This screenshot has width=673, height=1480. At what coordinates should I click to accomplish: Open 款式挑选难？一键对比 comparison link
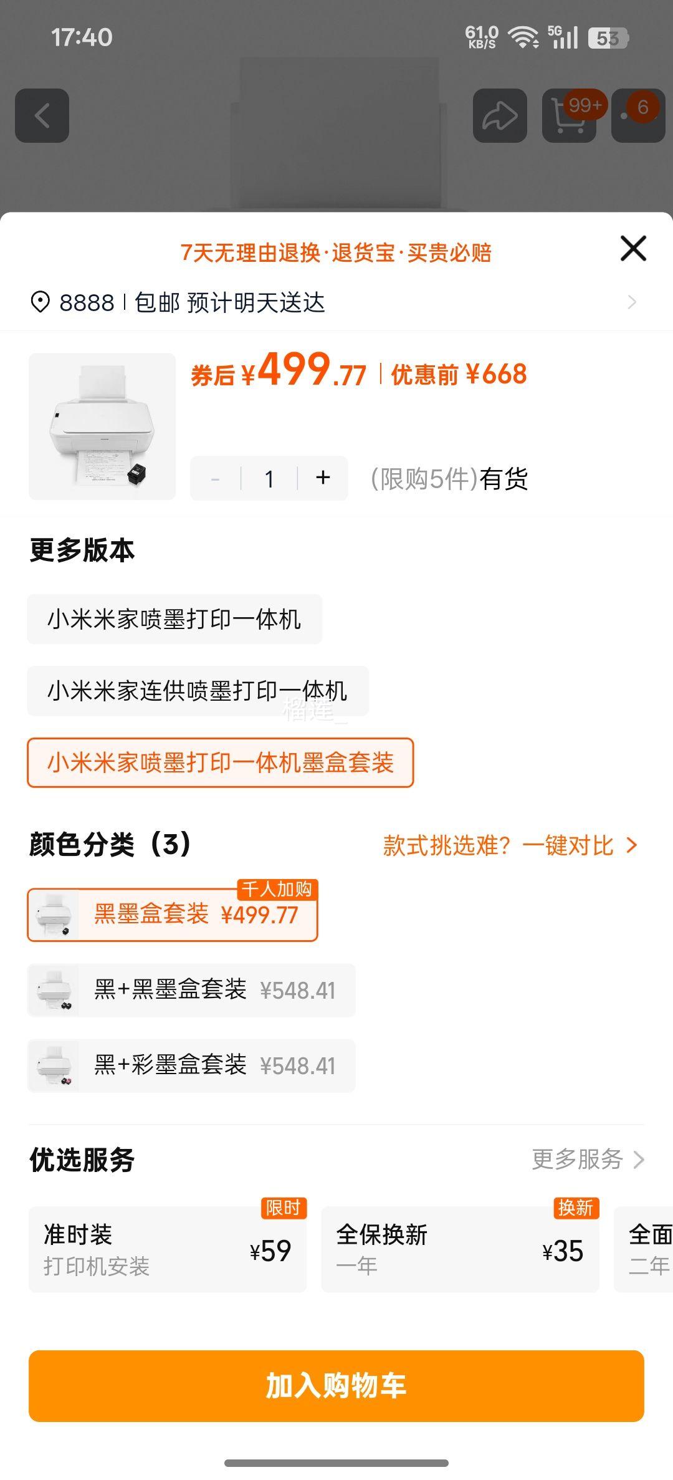(510, 846)
